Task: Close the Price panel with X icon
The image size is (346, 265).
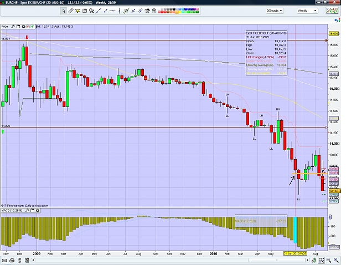Action: click(x=23, y=27)
